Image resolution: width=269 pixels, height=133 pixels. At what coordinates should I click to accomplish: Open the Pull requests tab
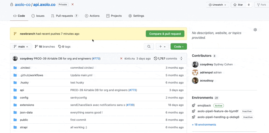[x=65, y=16]
